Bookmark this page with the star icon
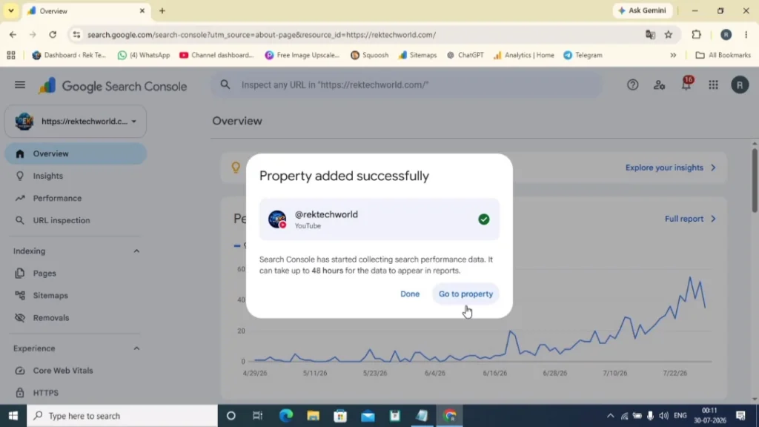 pos(669,34)
